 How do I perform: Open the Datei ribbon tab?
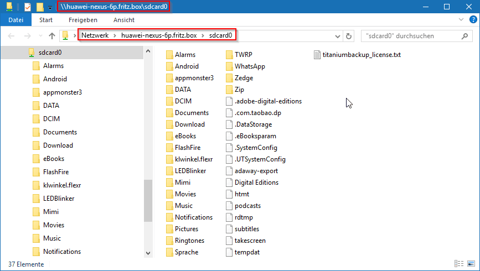pyautogui.click(x=16, y=20)
